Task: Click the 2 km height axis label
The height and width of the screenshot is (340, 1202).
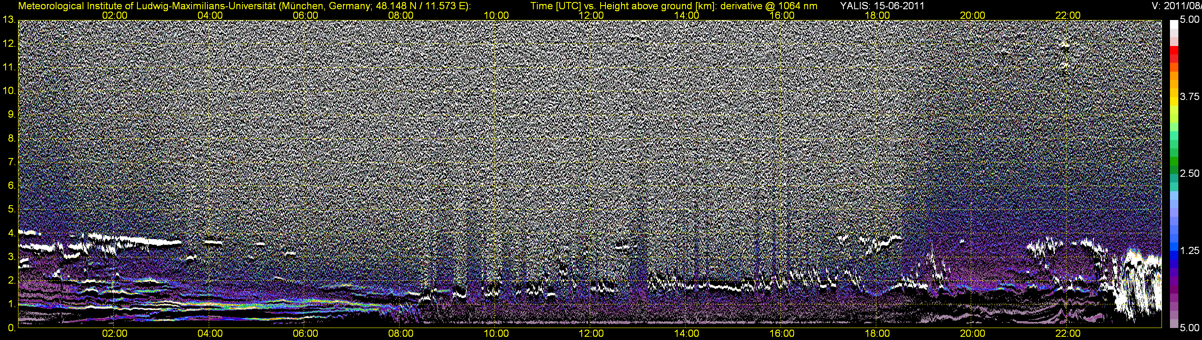Action: [x=12, y=280]
